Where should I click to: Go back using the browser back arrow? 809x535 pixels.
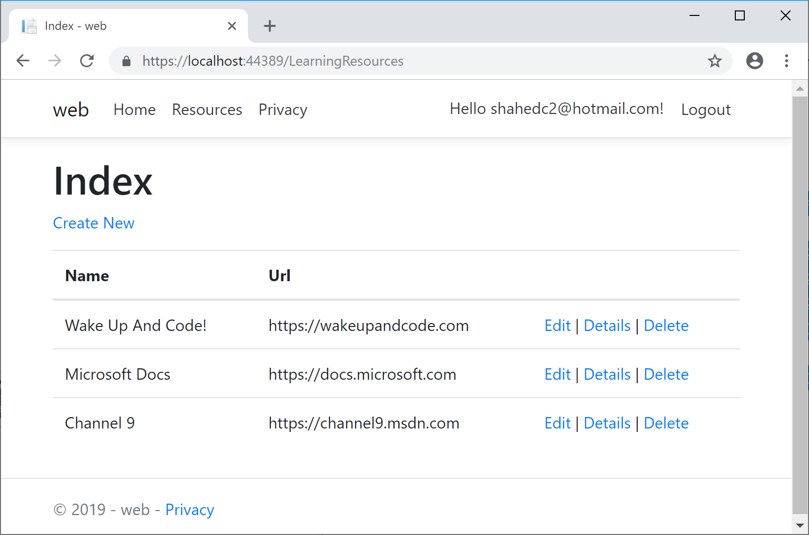[23, 61]
